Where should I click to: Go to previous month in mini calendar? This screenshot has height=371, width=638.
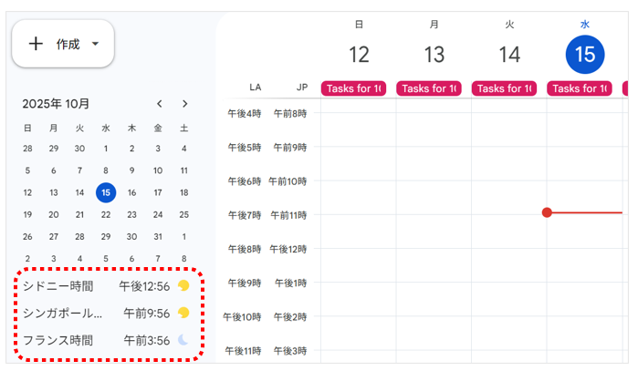pos(160,104)
